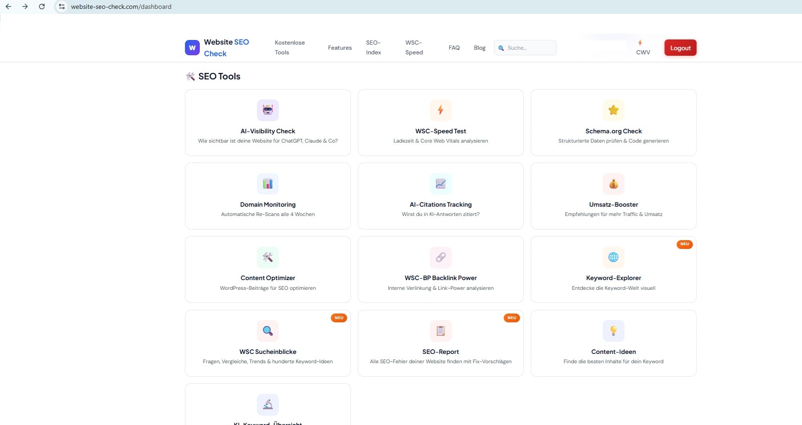Viewport: 802px width, 425px height.
Task: Navigate to the Blog section
Action: coord(480,47)
